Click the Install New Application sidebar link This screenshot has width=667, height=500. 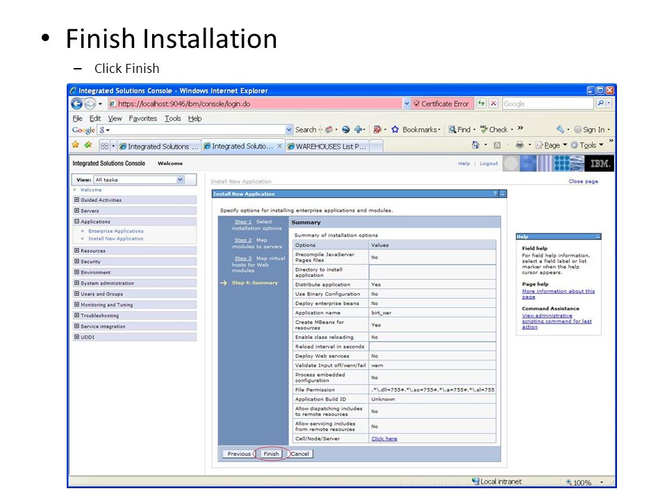(116, 238)
